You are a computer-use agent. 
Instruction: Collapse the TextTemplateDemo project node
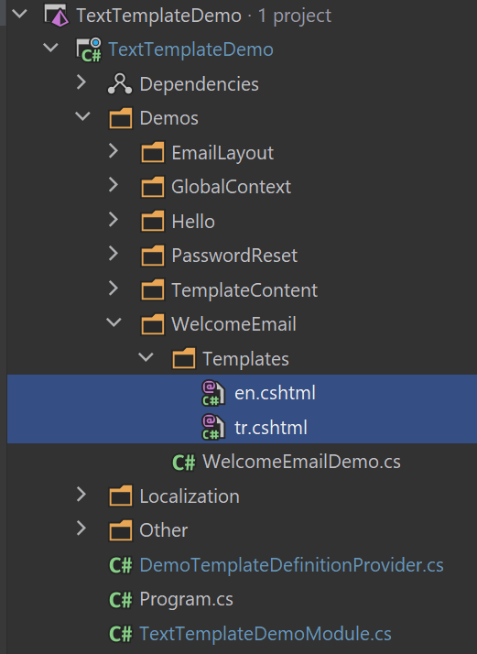(x=51, y=48)
